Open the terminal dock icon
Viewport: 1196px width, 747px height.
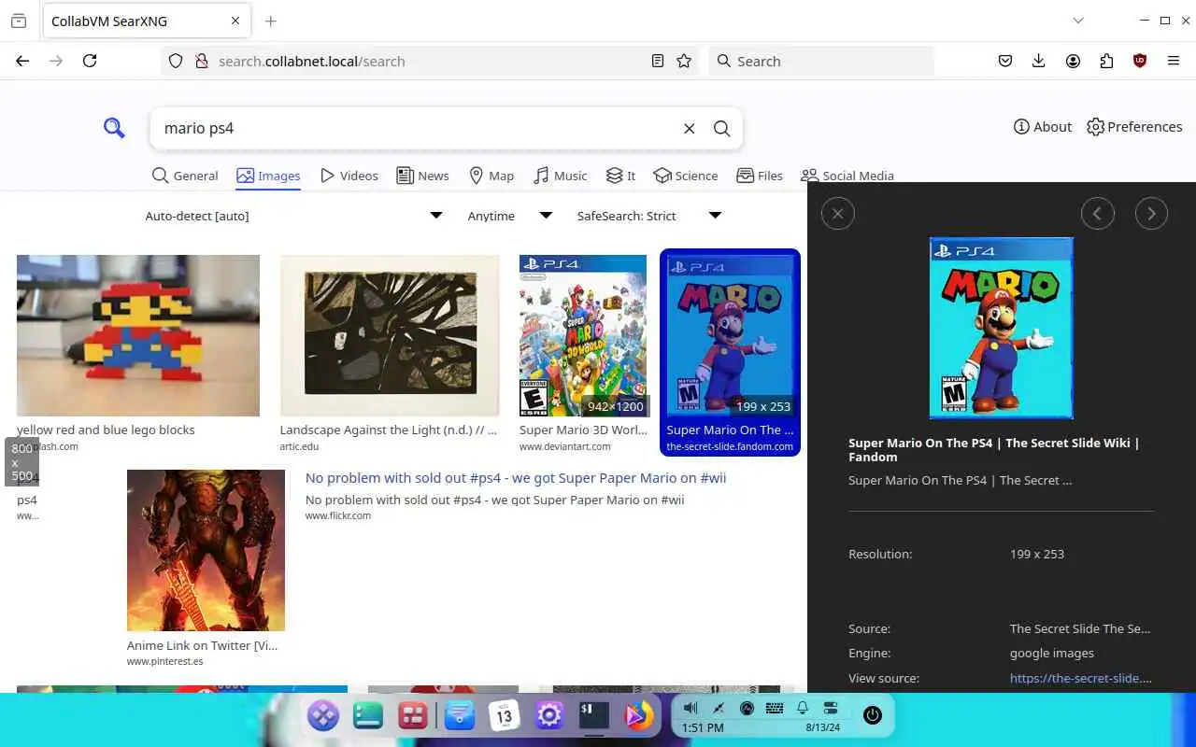[x=593, y=715]
